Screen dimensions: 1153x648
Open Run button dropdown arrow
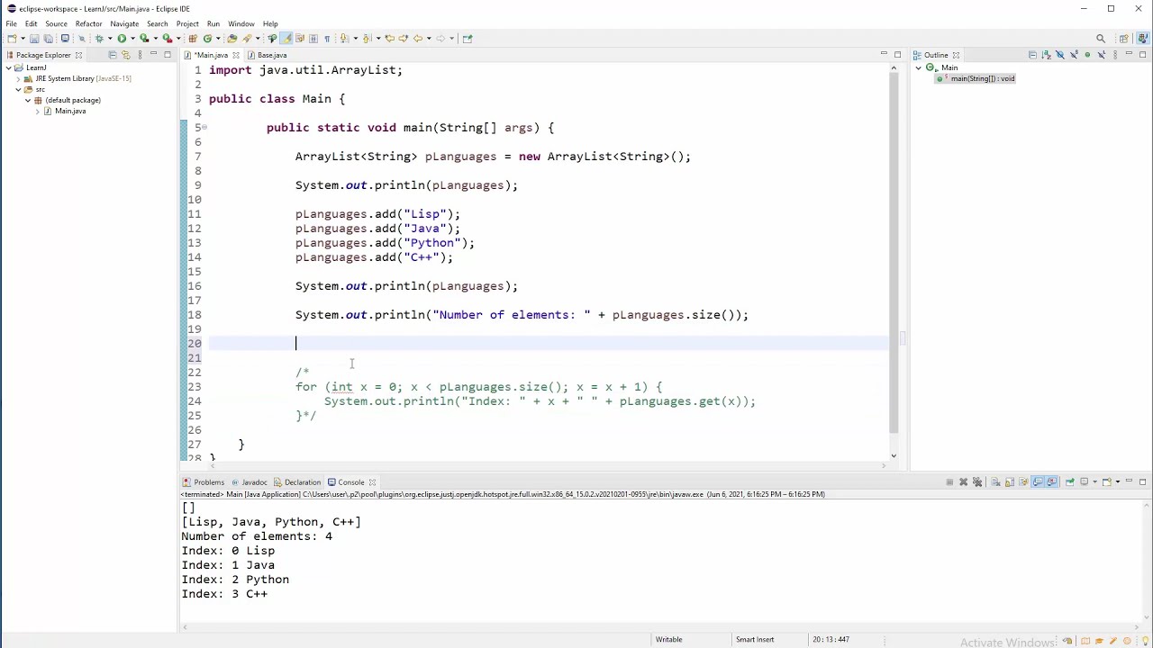132,38
